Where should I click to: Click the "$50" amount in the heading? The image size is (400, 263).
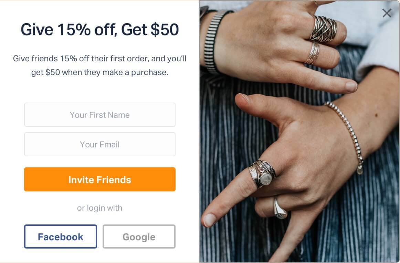165,30
